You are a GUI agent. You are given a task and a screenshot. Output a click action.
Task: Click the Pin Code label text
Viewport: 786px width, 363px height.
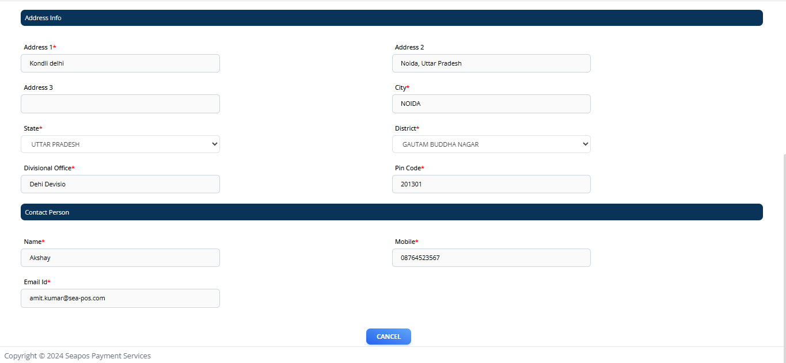pyautogui.click(x=409, y=168)
